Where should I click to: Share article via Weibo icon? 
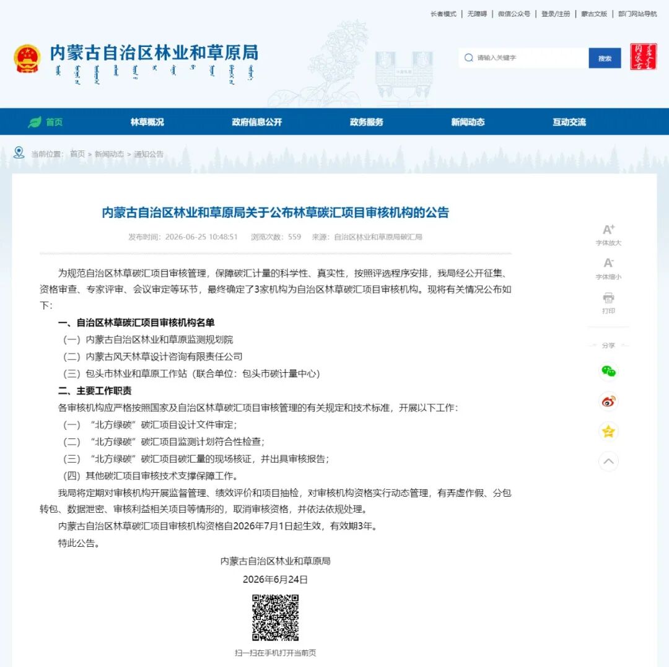point(608,401)
